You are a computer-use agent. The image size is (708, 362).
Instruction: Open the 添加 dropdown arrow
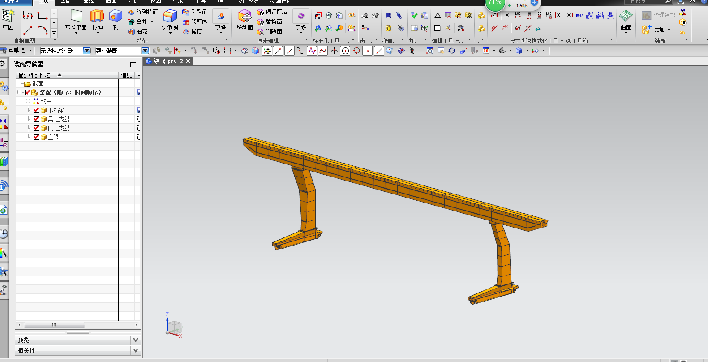(x=669, y=30)
